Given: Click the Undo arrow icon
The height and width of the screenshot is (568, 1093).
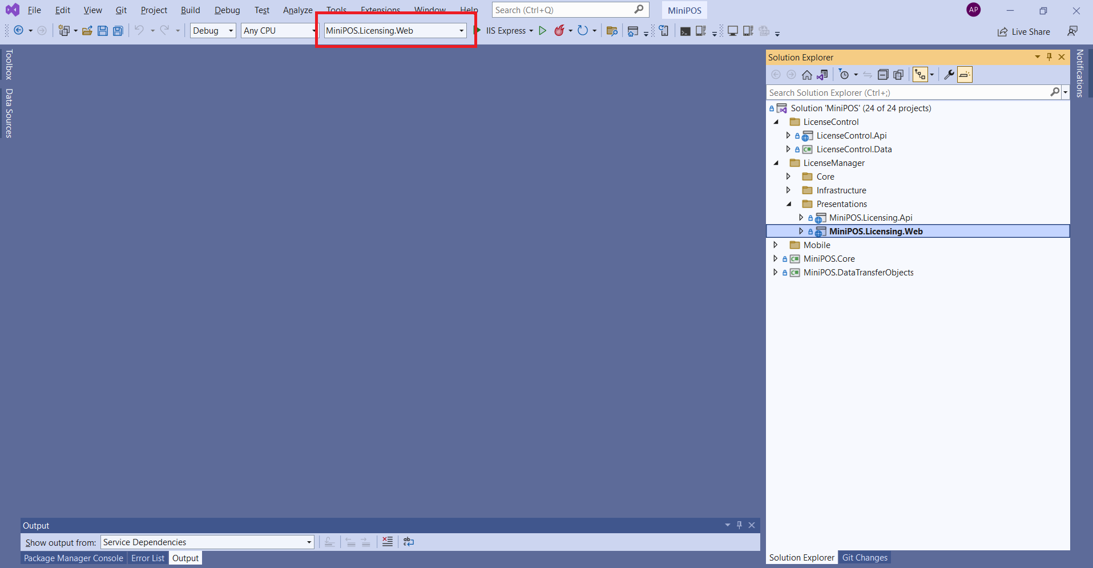Looking at the screenshot, I should pos(139,30).
